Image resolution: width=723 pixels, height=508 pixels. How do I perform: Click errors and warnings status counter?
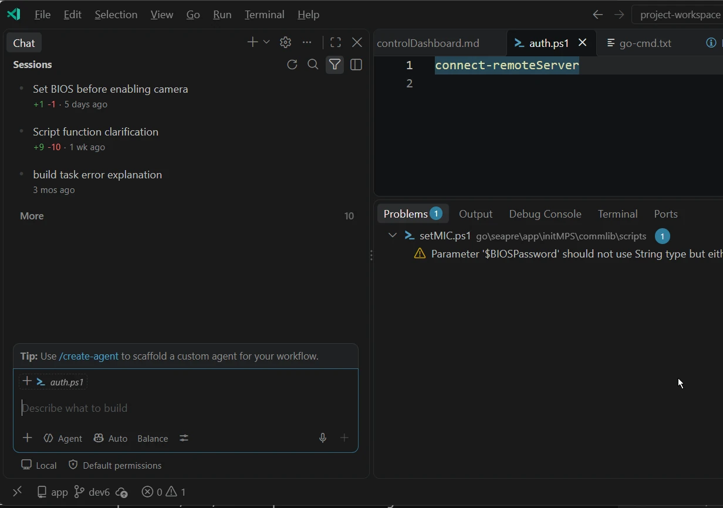click(x=164, y=492)
